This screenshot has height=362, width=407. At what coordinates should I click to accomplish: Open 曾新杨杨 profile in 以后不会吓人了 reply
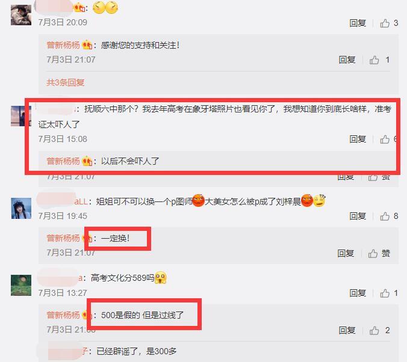[63, 161]
